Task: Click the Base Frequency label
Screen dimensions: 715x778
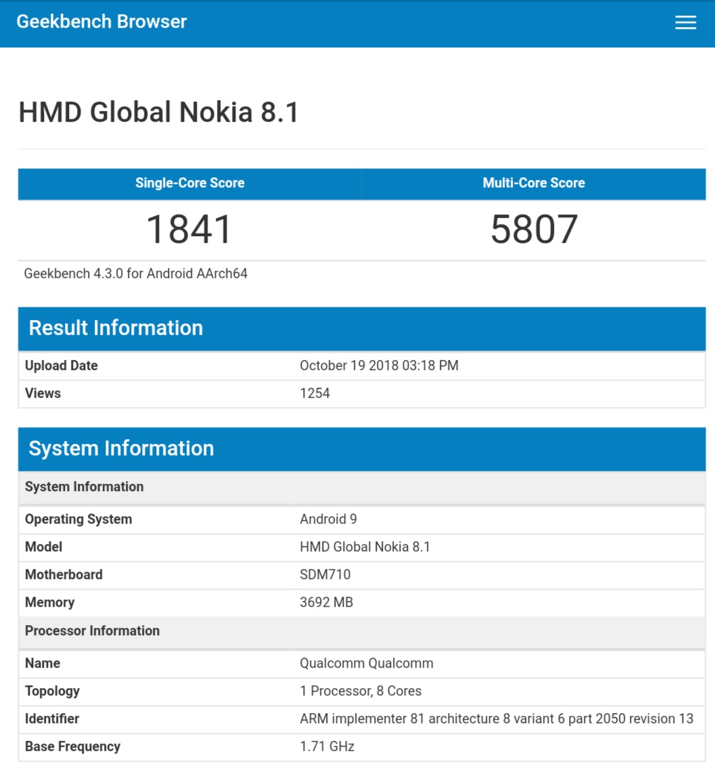Action: (72, 748)
